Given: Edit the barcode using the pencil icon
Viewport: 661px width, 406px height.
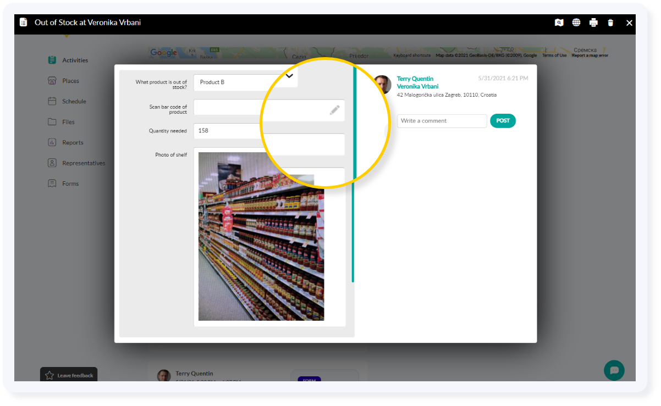Looking at the screenshot, I should (335, 110).
